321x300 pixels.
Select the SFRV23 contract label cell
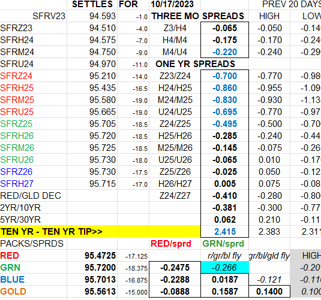tap(34, 16)
